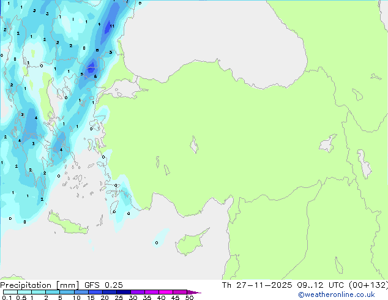This screenshot has height=300, width=388.
Task: Select the 10–15 mm legend color
Action: click(81, 292)
